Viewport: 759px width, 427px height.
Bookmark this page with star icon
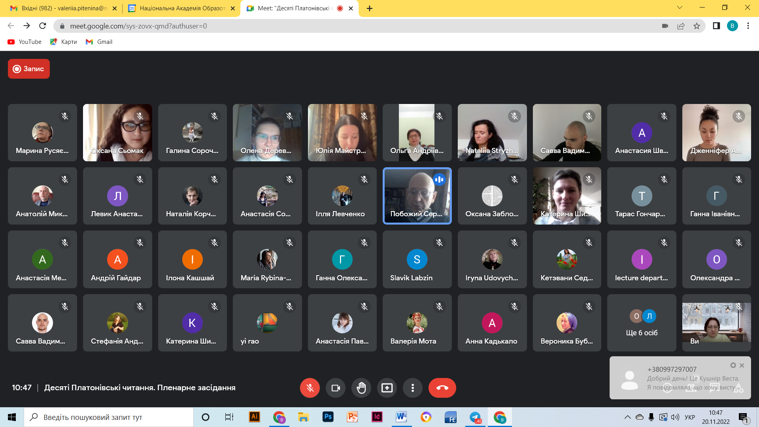697,26
